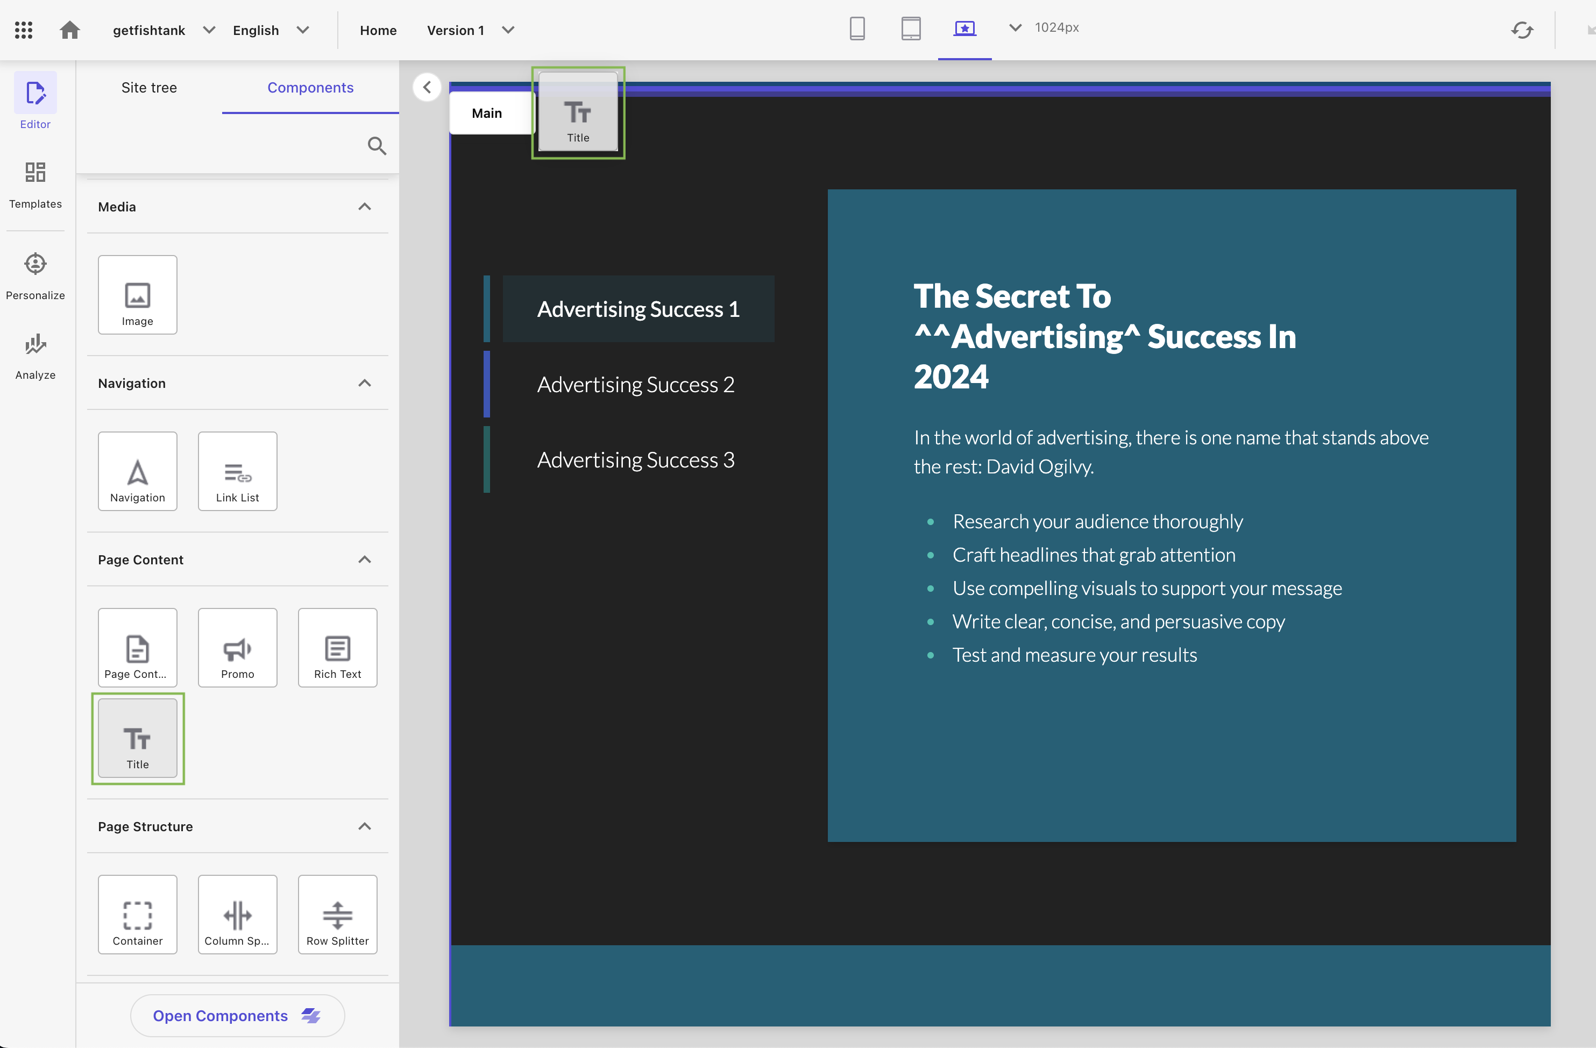Click the collapse sidebar arrow
The width and height of the screenshot is (1596, 1048).
427,88
